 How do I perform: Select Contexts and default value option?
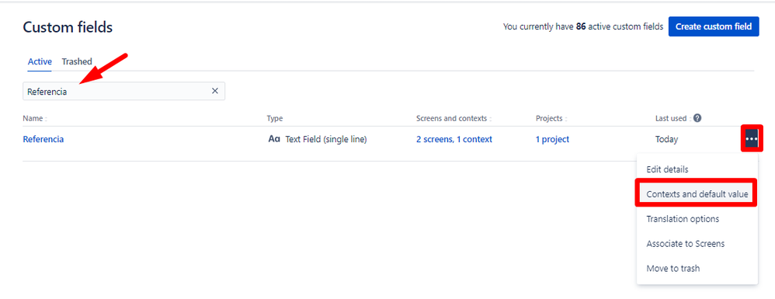point(697,194)
